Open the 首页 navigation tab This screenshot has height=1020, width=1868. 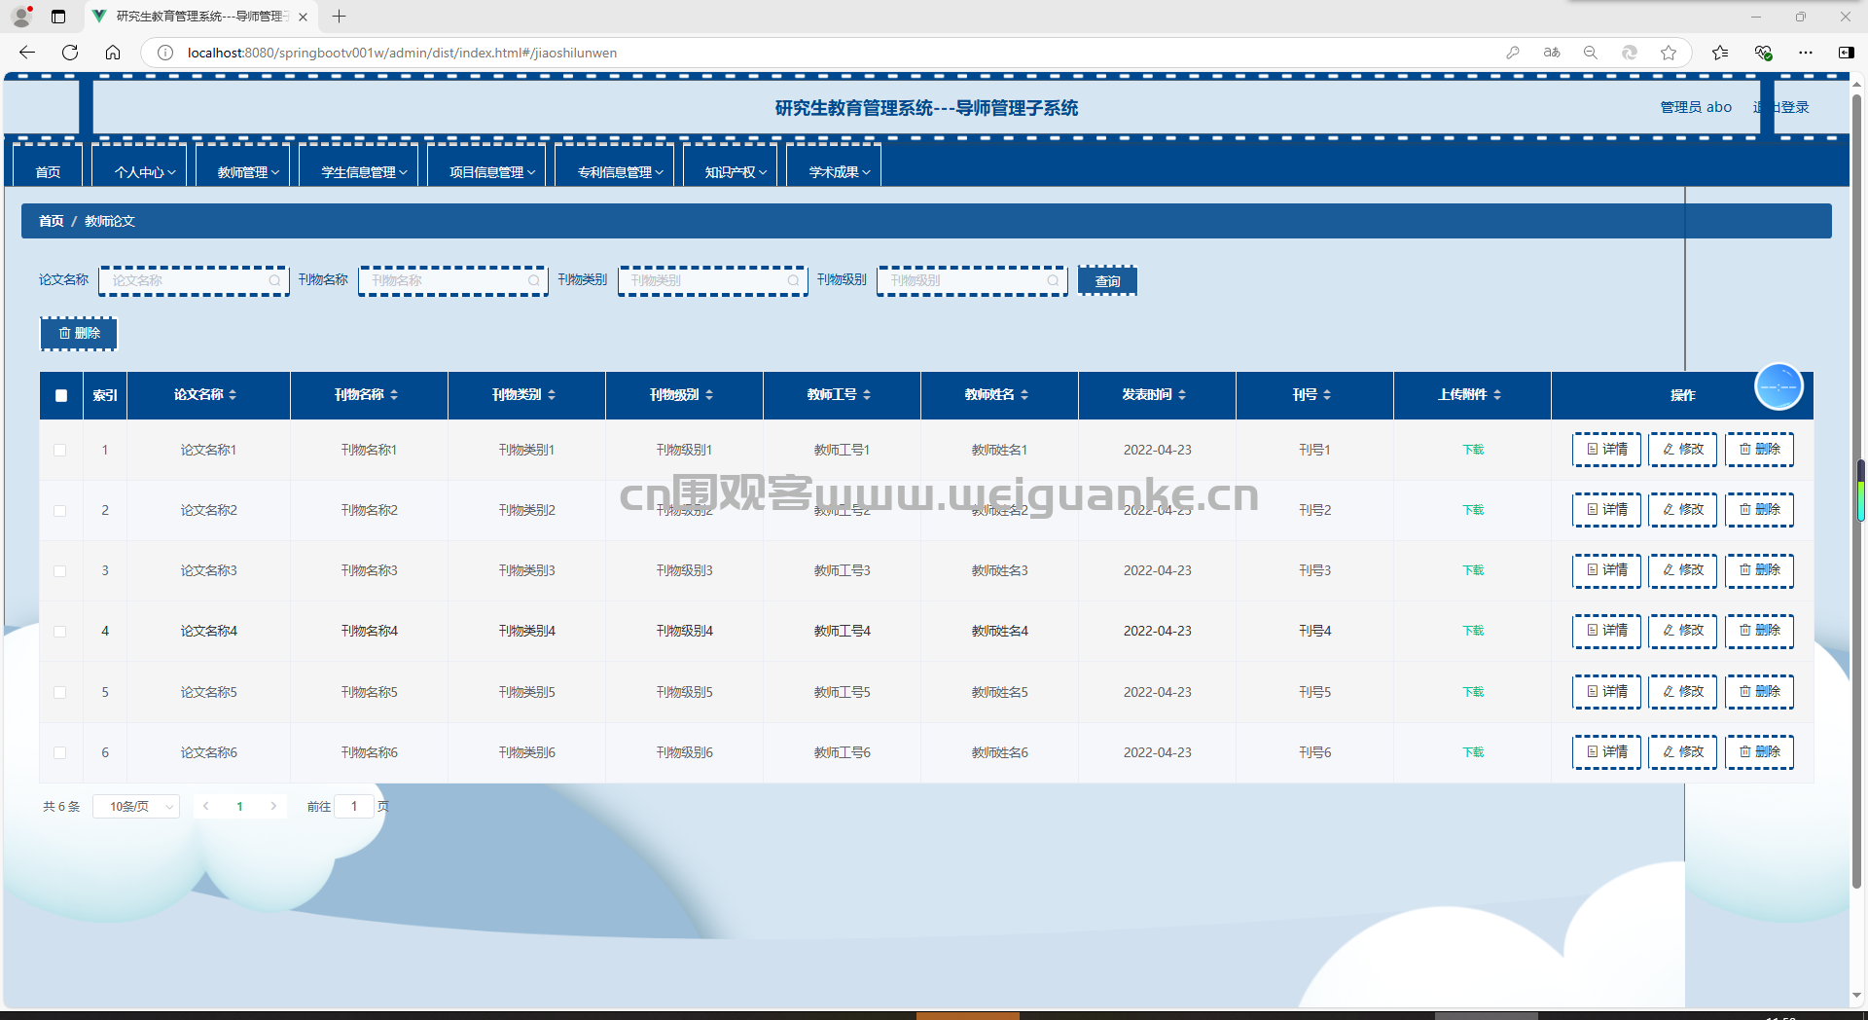click(x=48, y=171)
